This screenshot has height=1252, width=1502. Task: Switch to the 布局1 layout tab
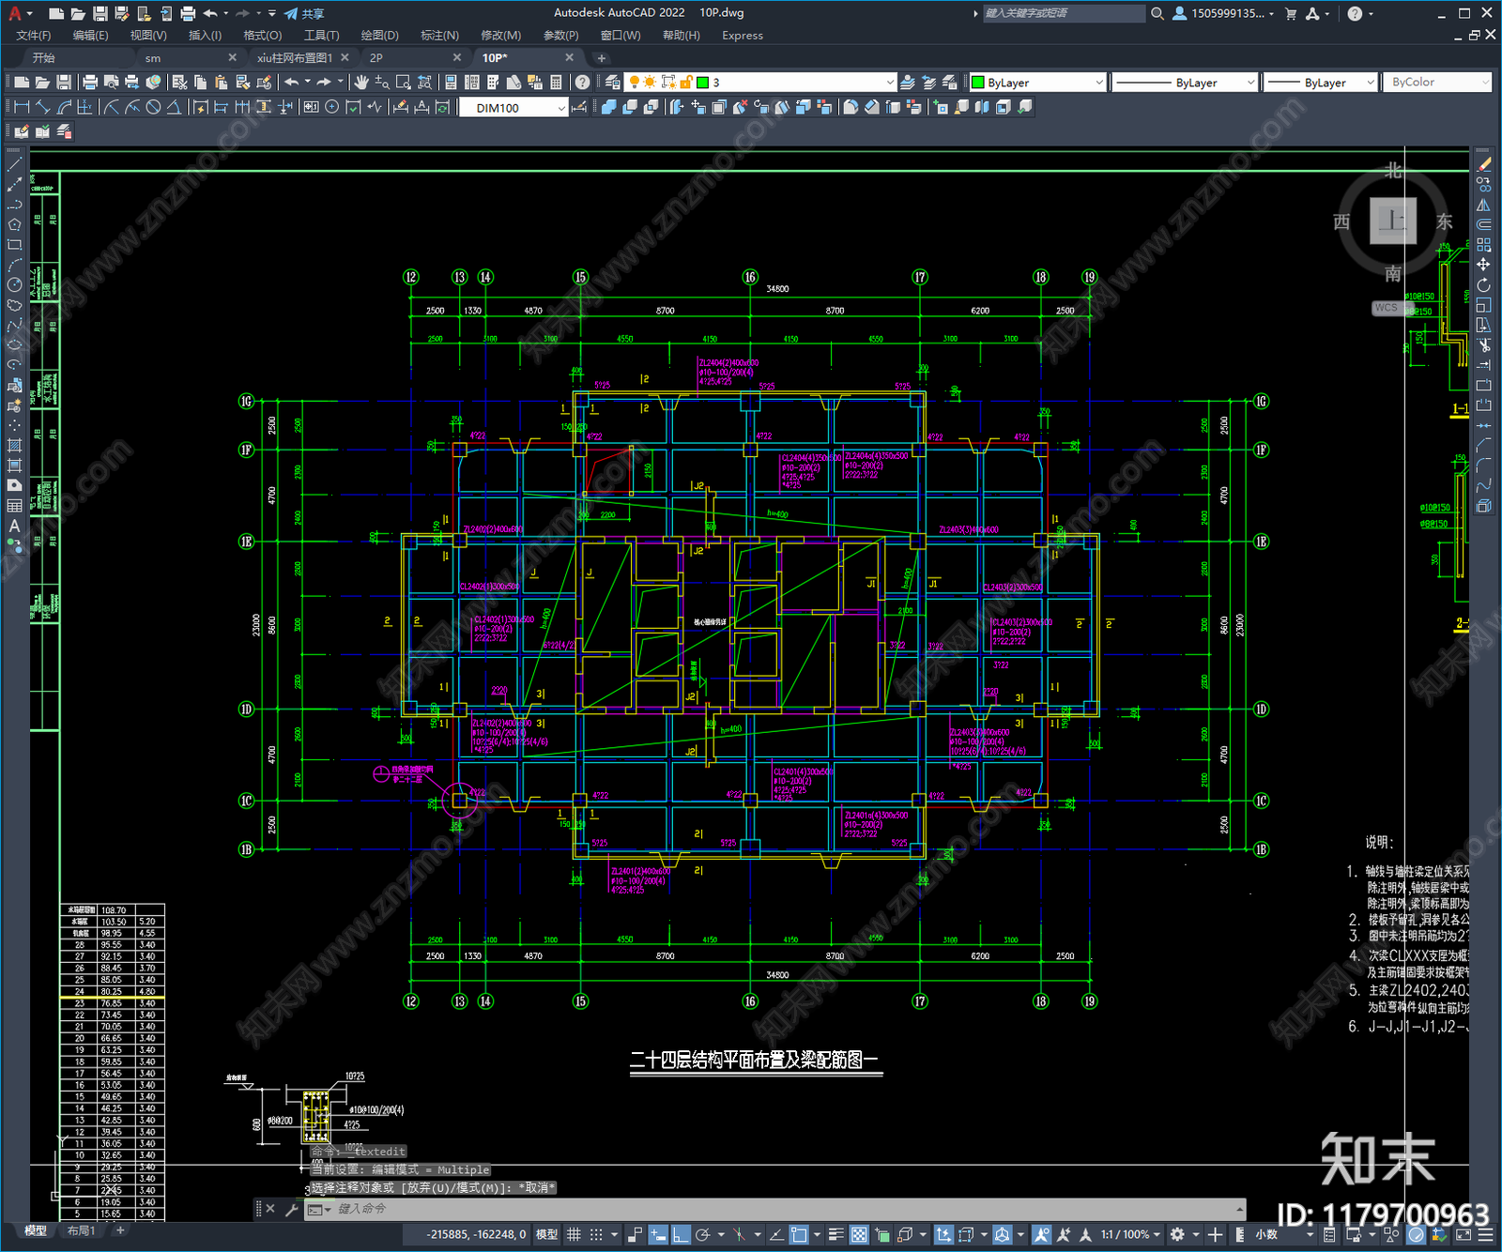[81, 1230]
